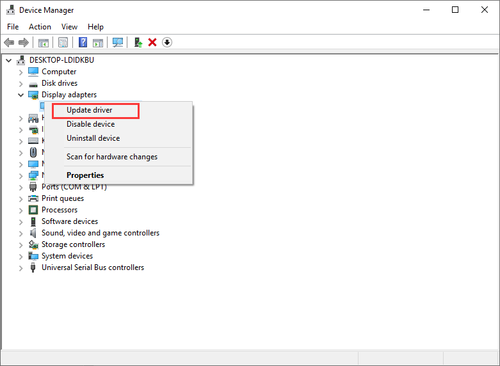
Task: Click the Scan for hardware changes toolbar icon
Action: [118, 42]
